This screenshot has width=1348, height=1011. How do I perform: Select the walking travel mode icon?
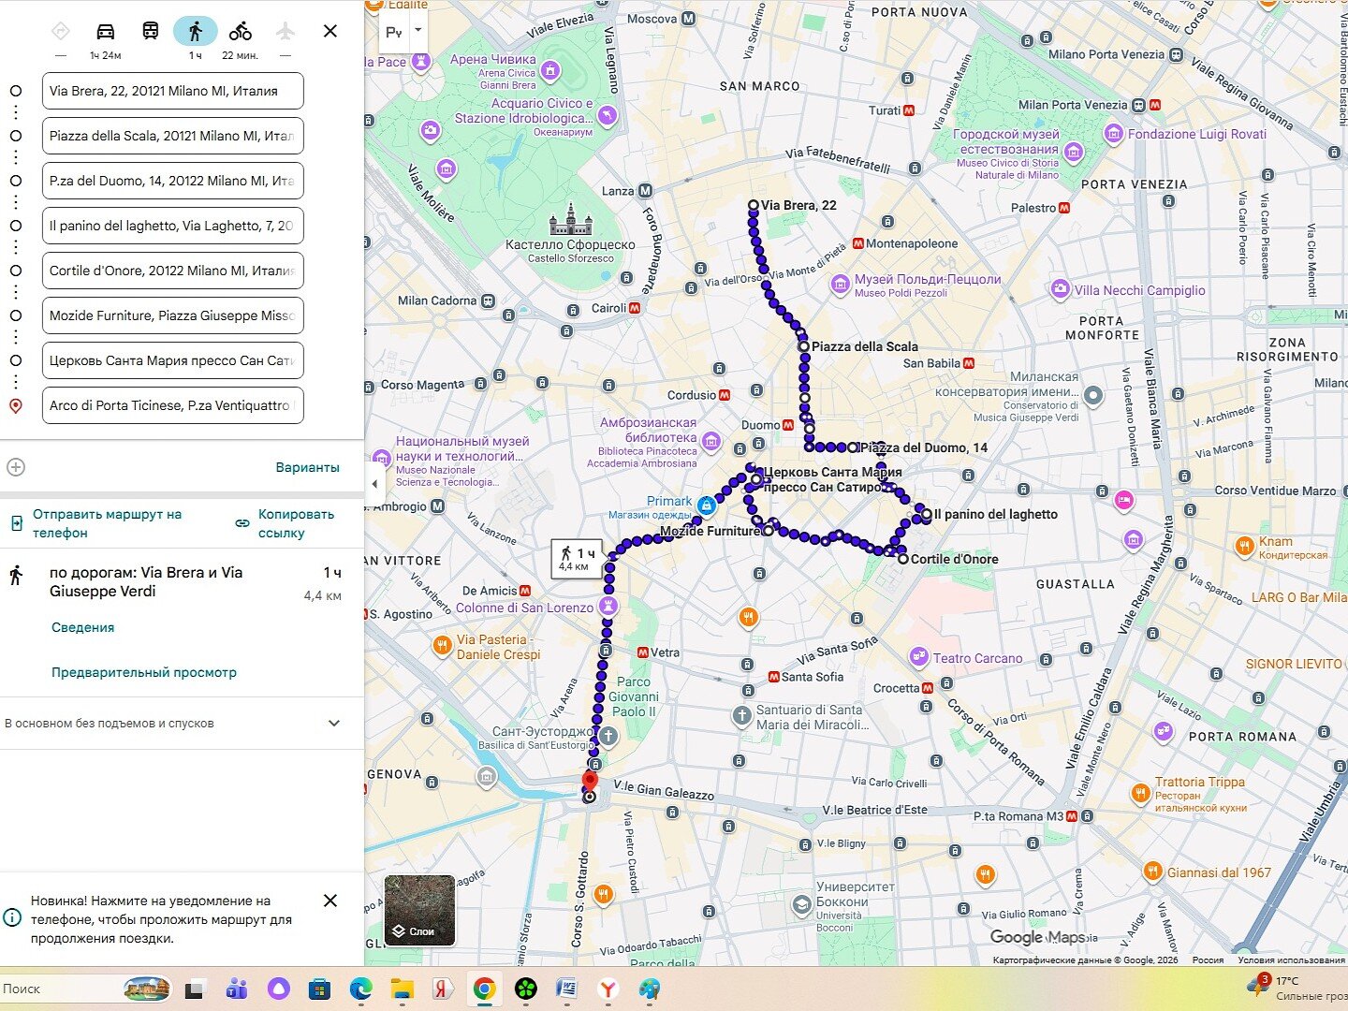click(196, 31)
